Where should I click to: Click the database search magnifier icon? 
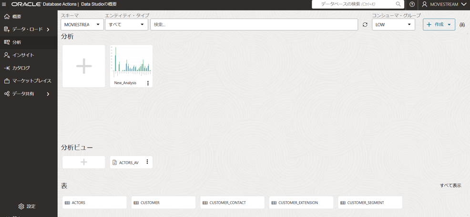398,4
